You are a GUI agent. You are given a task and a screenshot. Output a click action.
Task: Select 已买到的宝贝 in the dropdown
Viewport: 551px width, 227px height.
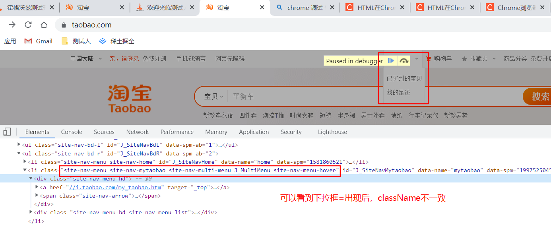tap(404, 79)
